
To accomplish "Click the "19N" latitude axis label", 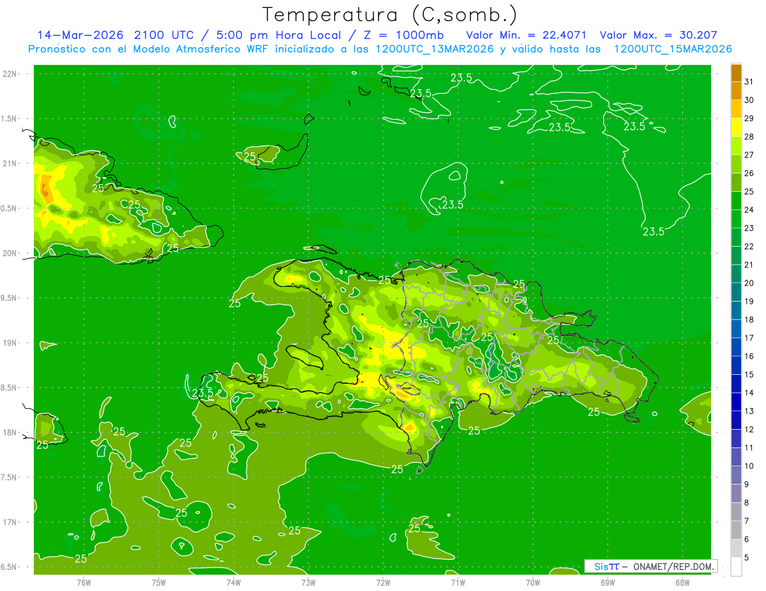I will pyautogui.click(x=10, y=343).
